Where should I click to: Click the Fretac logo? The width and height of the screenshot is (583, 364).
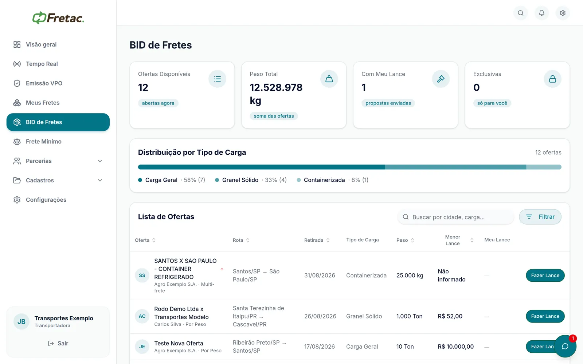click(x=58, y=17)
